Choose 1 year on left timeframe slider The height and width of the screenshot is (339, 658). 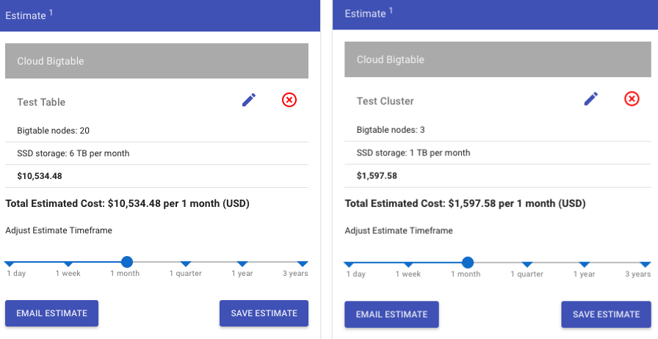point(242,264)
